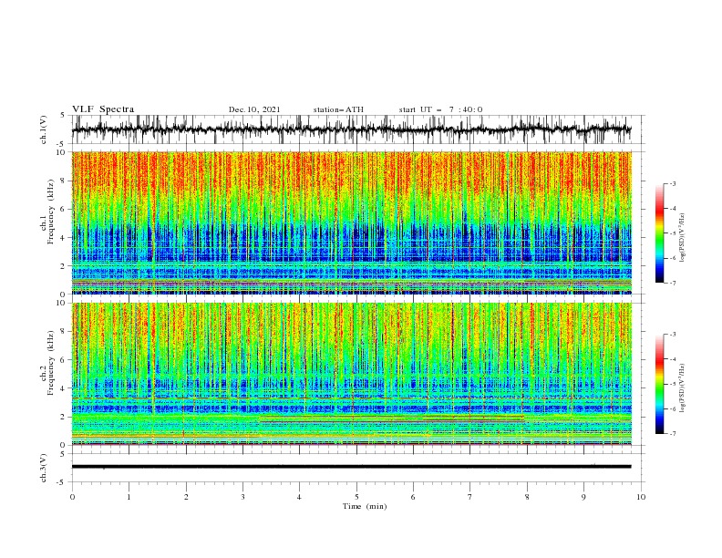Image resolution: width=722 pixels, height=558 pixels.
Task: Click the ch.1 colorbar '-3' tick label
Action: coord(672,183)
